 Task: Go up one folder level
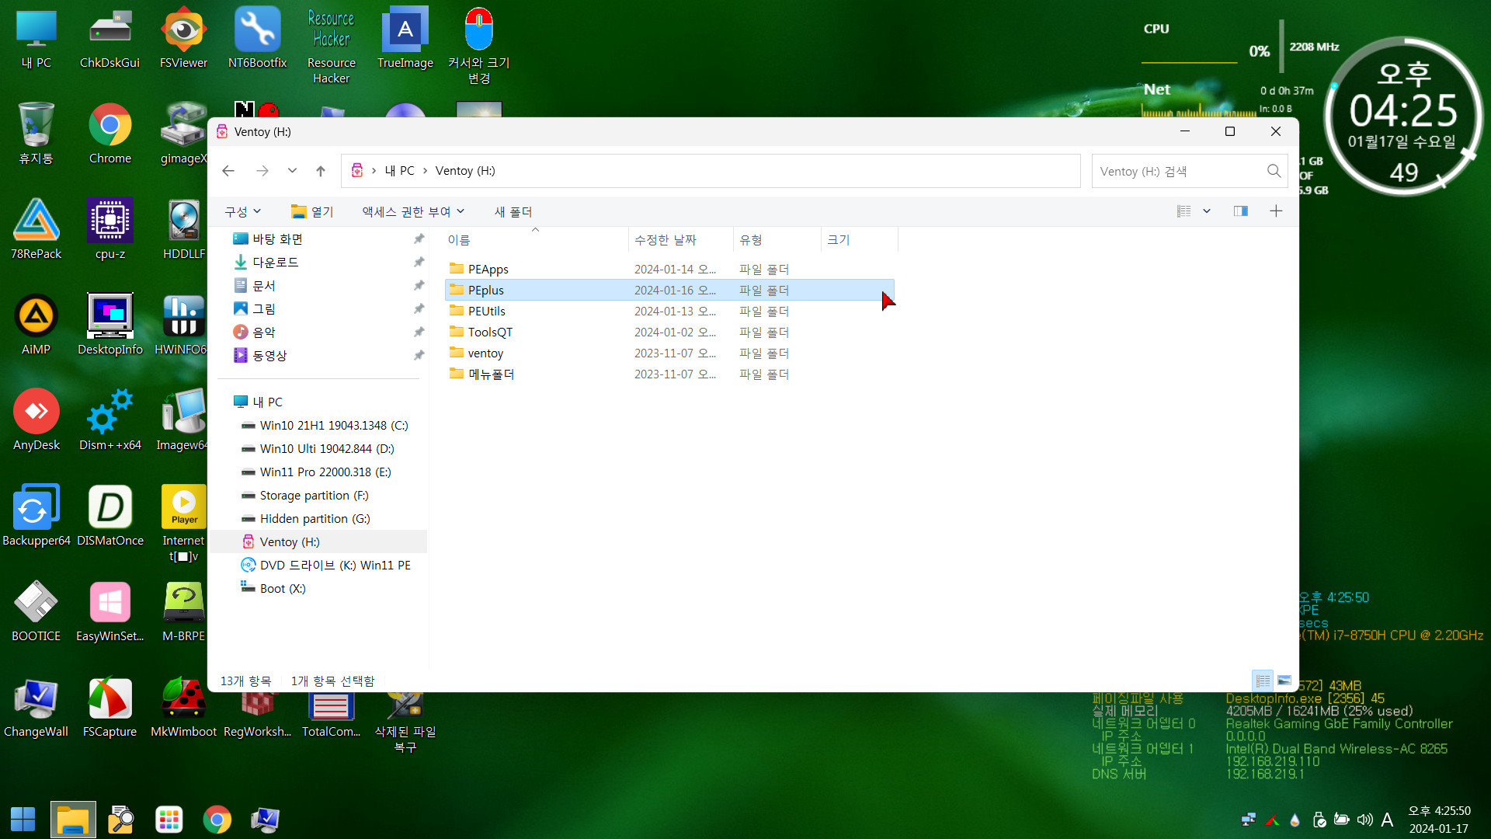pos(320,171)
